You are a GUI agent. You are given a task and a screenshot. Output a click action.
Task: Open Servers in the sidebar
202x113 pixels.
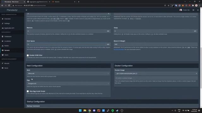(x=7, y=50)
